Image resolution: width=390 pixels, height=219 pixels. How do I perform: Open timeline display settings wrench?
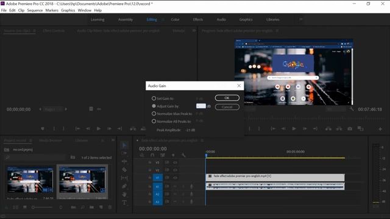pos(183,155)
